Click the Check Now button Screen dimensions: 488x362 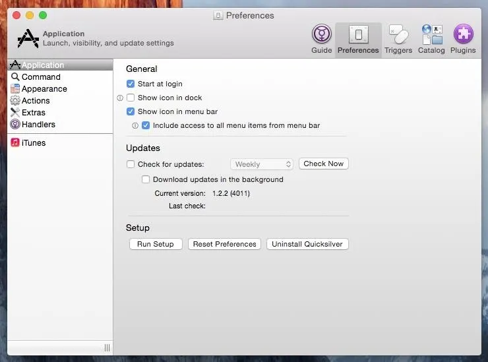point(324,164)
